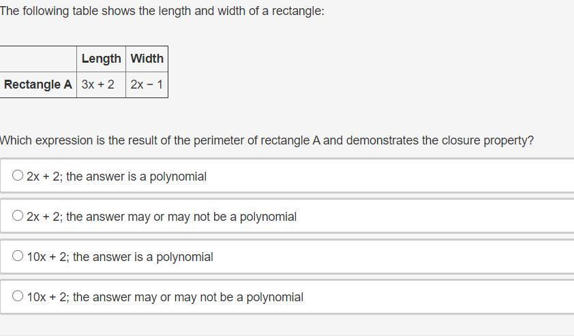The image size is (574, 336).
Task: Click answer text "2x + 2; the answer may or may not"
Action: 162,217
